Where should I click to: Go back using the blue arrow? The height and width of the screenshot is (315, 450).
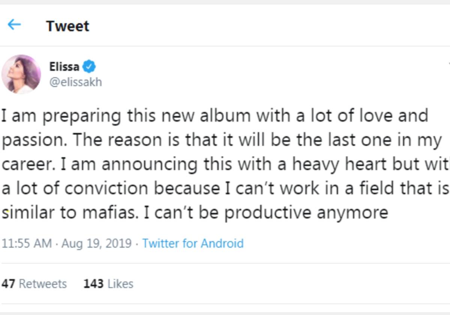click(14, 25)
